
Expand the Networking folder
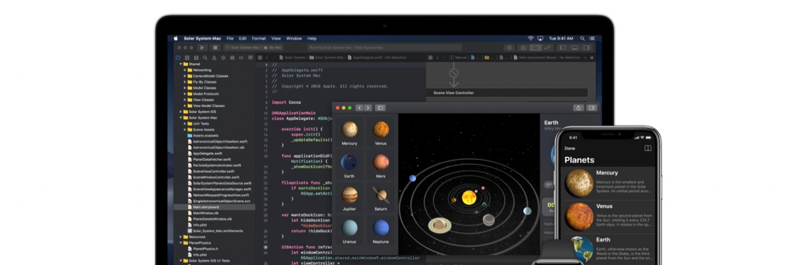point(185,70)
